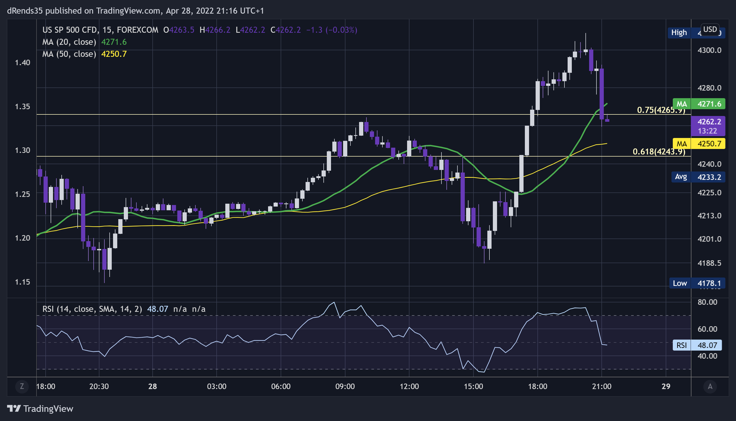
Task: Open the USD currency selector
Action: pyautogui.click(x=710, y=29)
